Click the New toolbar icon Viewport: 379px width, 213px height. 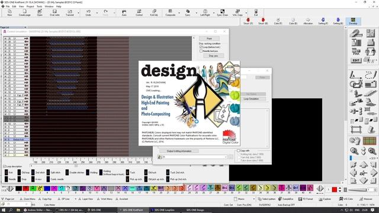[9, 12]
